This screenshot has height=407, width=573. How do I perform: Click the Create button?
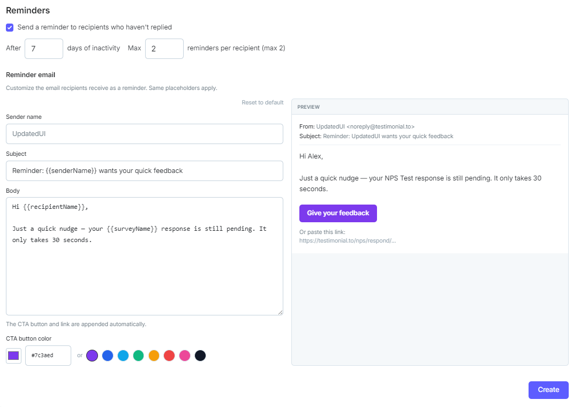click(548, 390)
